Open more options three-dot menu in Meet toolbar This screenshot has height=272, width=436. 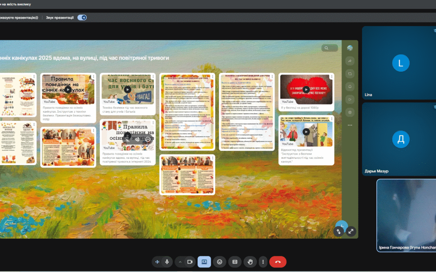pos(263,262)
